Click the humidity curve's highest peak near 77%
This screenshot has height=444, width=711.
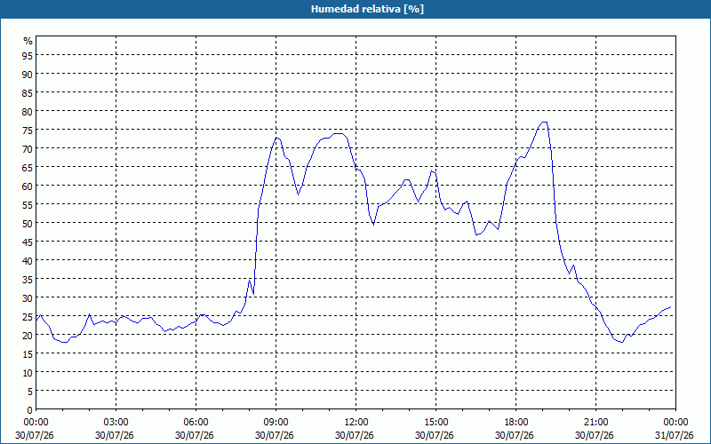[544, 122]
